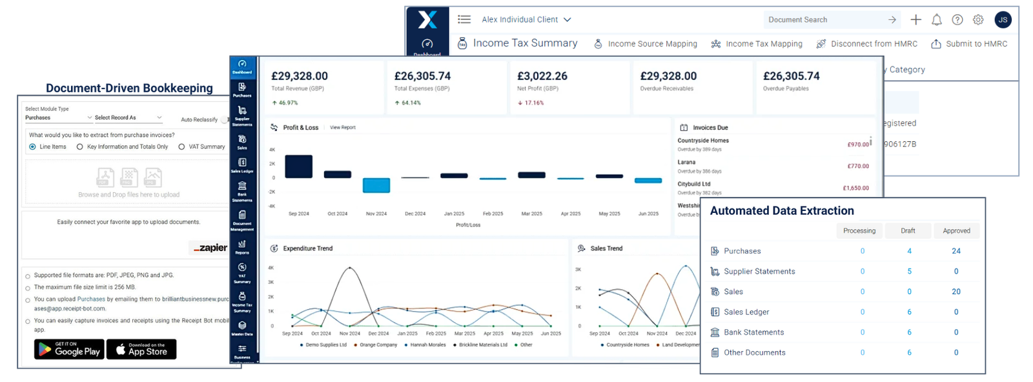Click the Browse and Drop files upload area
The width and height of the screenshot is (1033, 382).
128,182
